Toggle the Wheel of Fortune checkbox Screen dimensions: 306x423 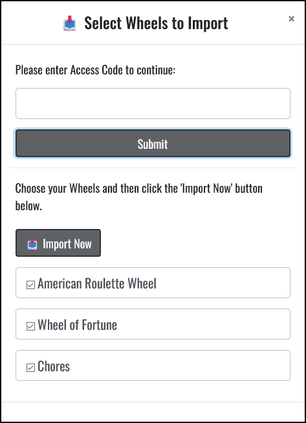tap(31, 326)
